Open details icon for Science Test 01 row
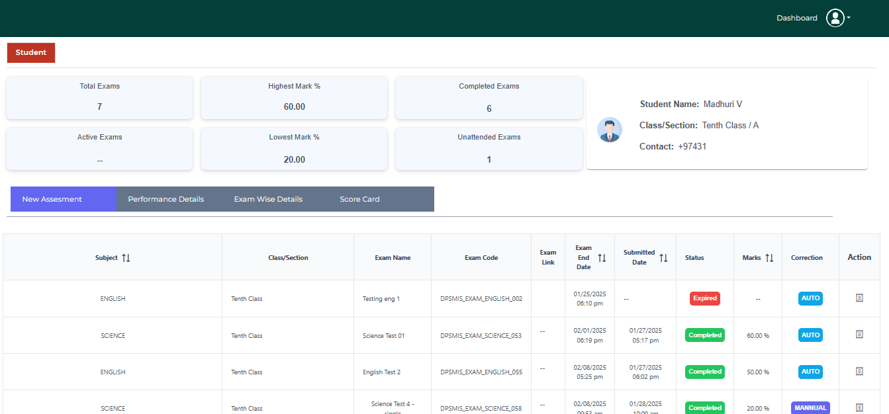The height and width of the screenshot is (414, 889). click(859, 335)
